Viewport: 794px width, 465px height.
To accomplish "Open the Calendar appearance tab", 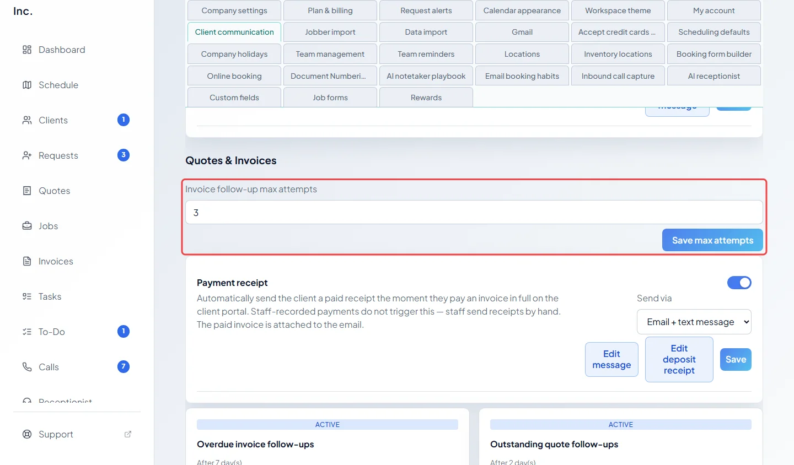I will tap(522, 10).
